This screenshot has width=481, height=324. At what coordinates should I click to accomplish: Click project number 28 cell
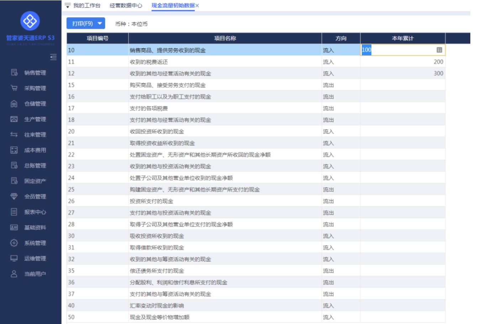[x=97, y=224]
